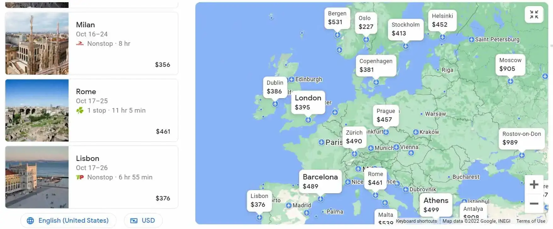Click the Barcelona $489 map price bubble
This screenshot has height=229, width=553.
[320, 181]
